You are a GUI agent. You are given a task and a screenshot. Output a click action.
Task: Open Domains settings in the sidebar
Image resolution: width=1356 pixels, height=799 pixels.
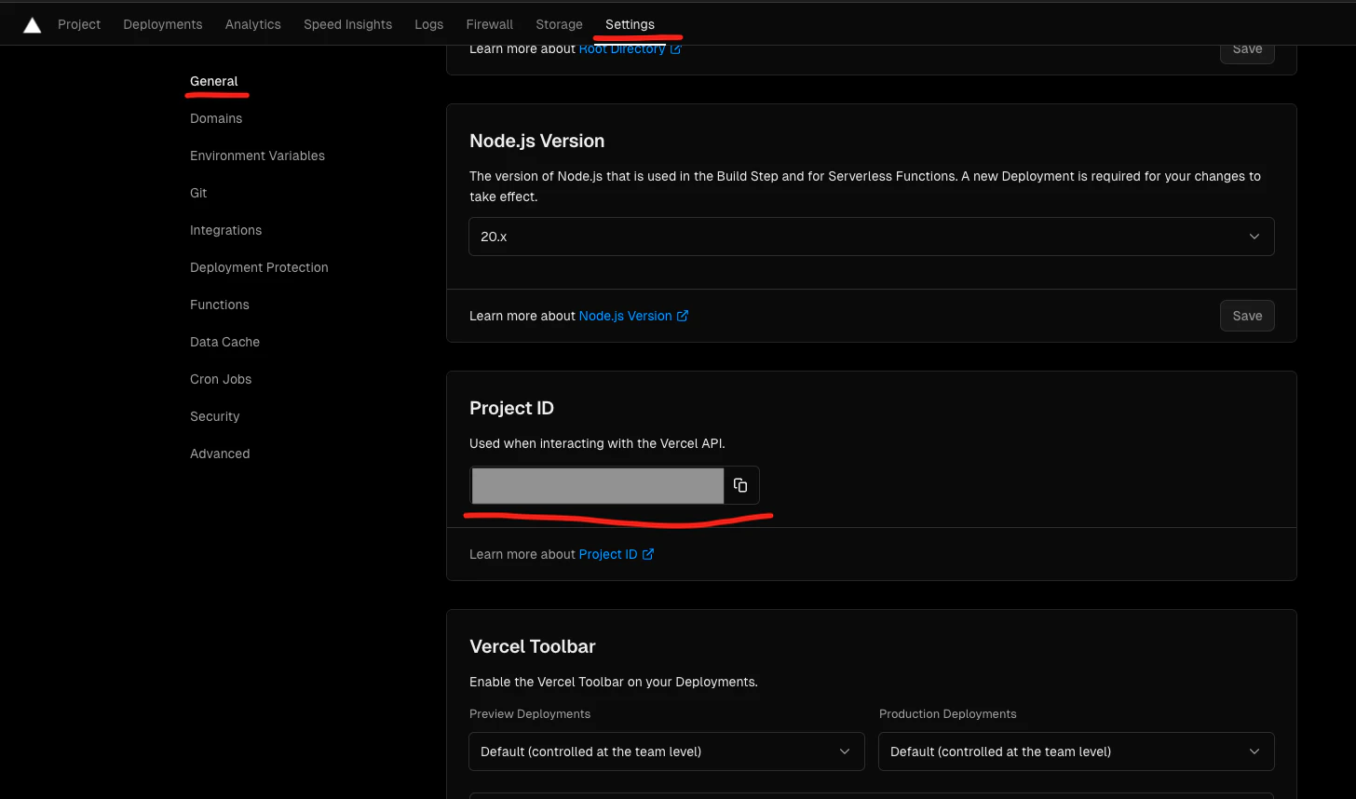(216, 118)
